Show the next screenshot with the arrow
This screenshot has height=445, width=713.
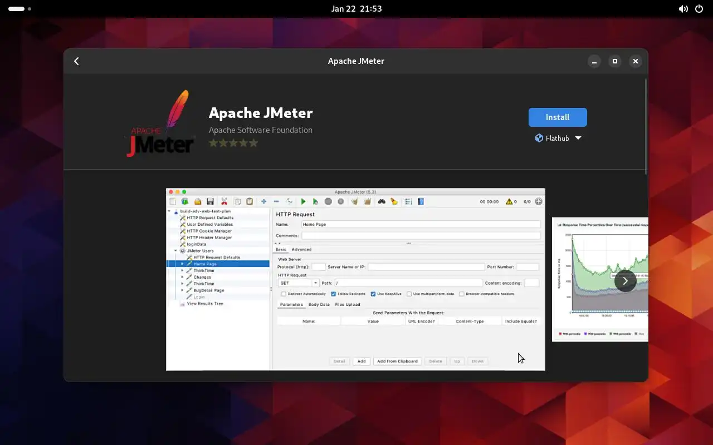pyautogui.click(x=625, y=281)
